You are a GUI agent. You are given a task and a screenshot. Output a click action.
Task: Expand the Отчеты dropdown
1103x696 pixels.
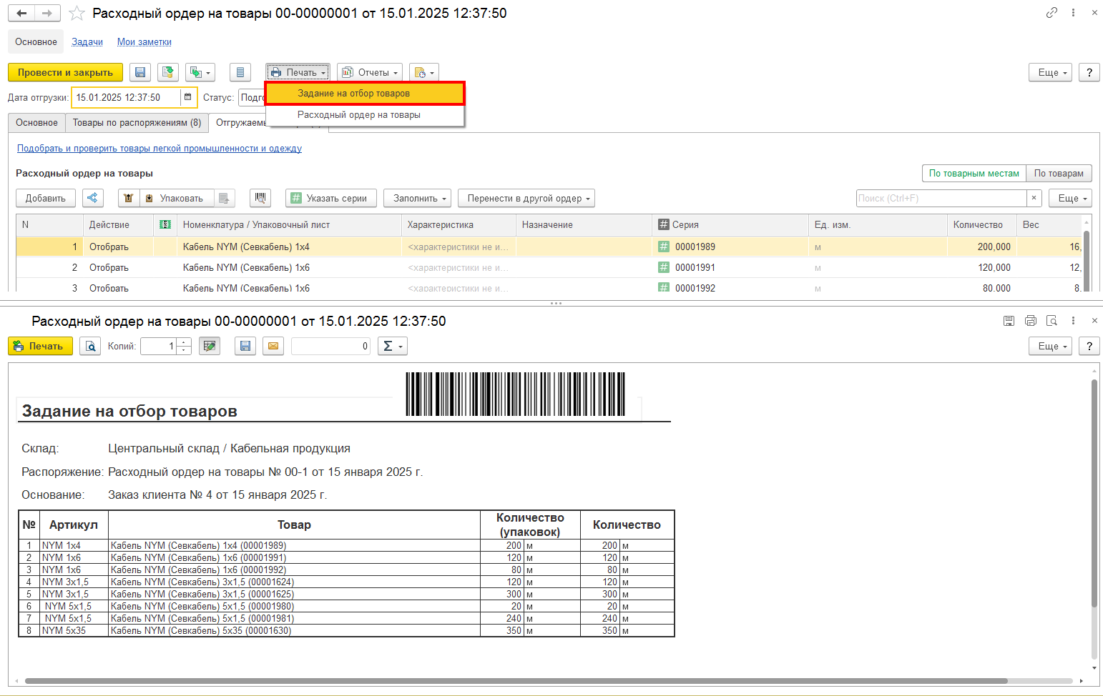coord(369,72)
